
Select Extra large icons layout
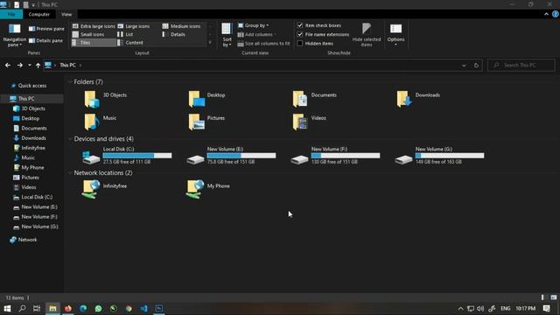click(x=94, y=26)
